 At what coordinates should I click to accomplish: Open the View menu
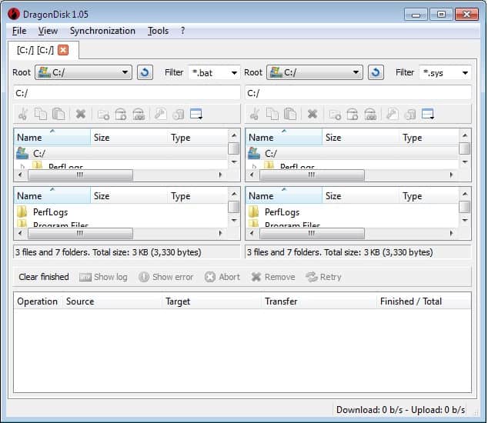point(48,31)
